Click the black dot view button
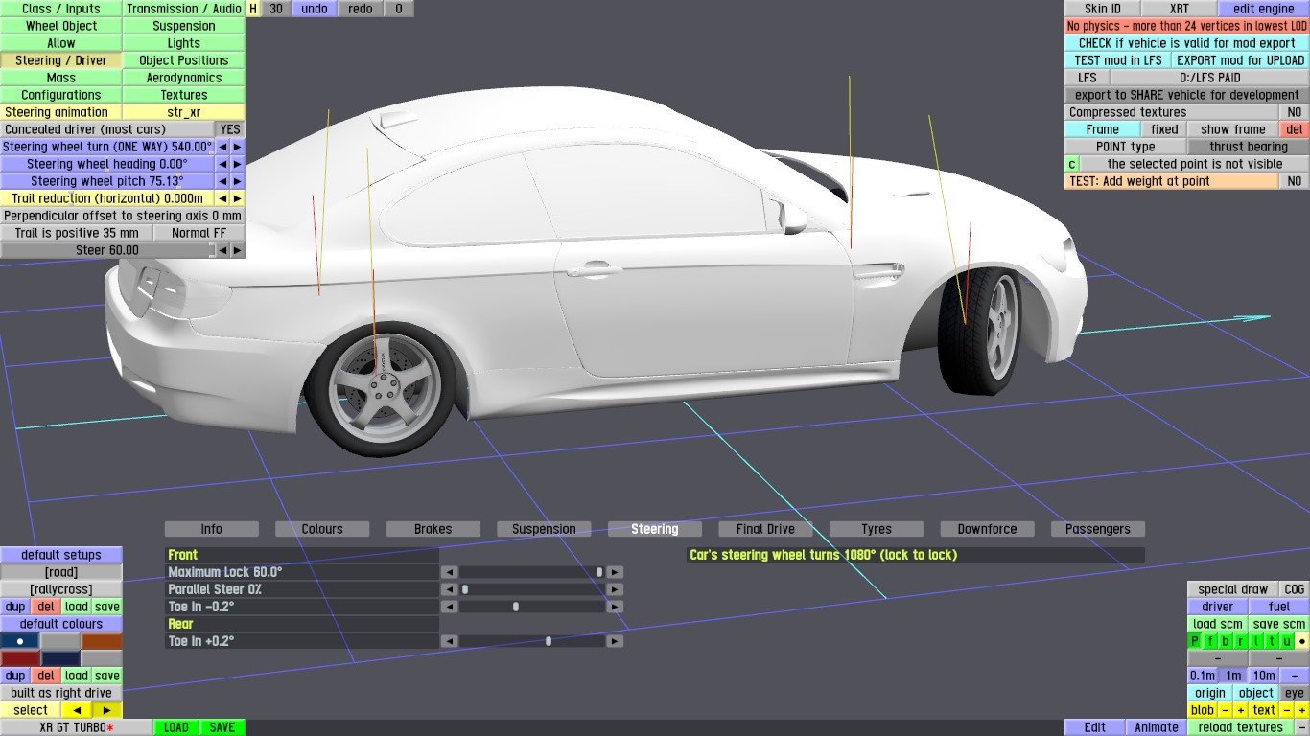The height and width of the screenshot is (736, 1310). (x=1301, y=641)
